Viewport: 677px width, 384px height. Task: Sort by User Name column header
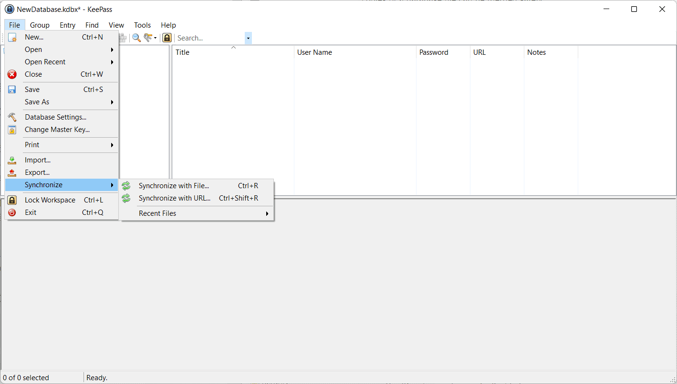pos(355,52)
